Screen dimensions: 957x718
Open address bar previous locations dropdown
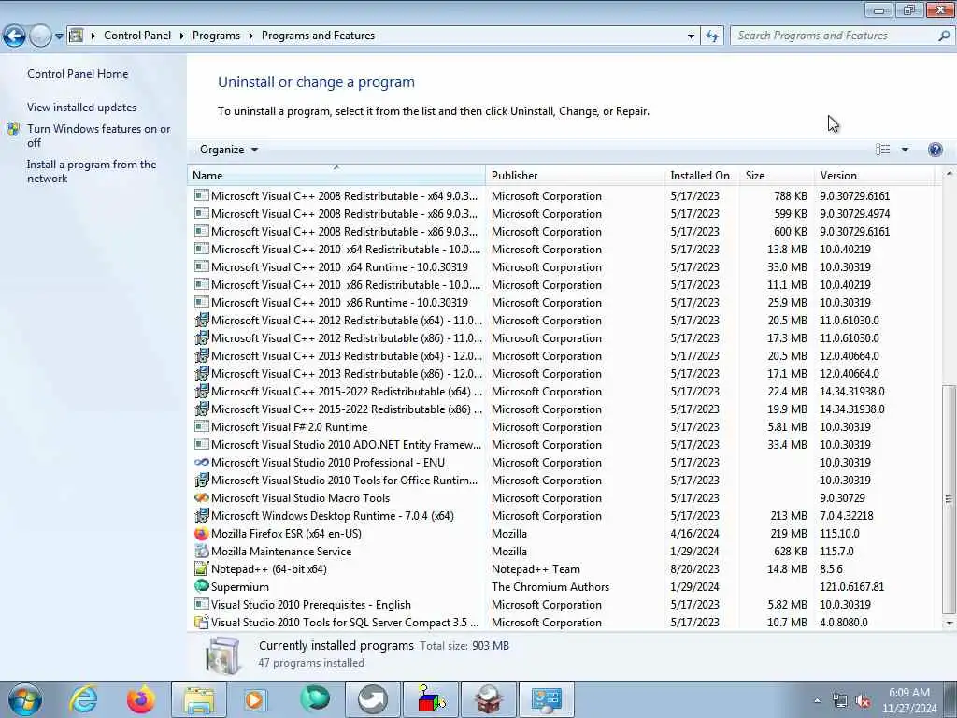click(x=691, y=36)
